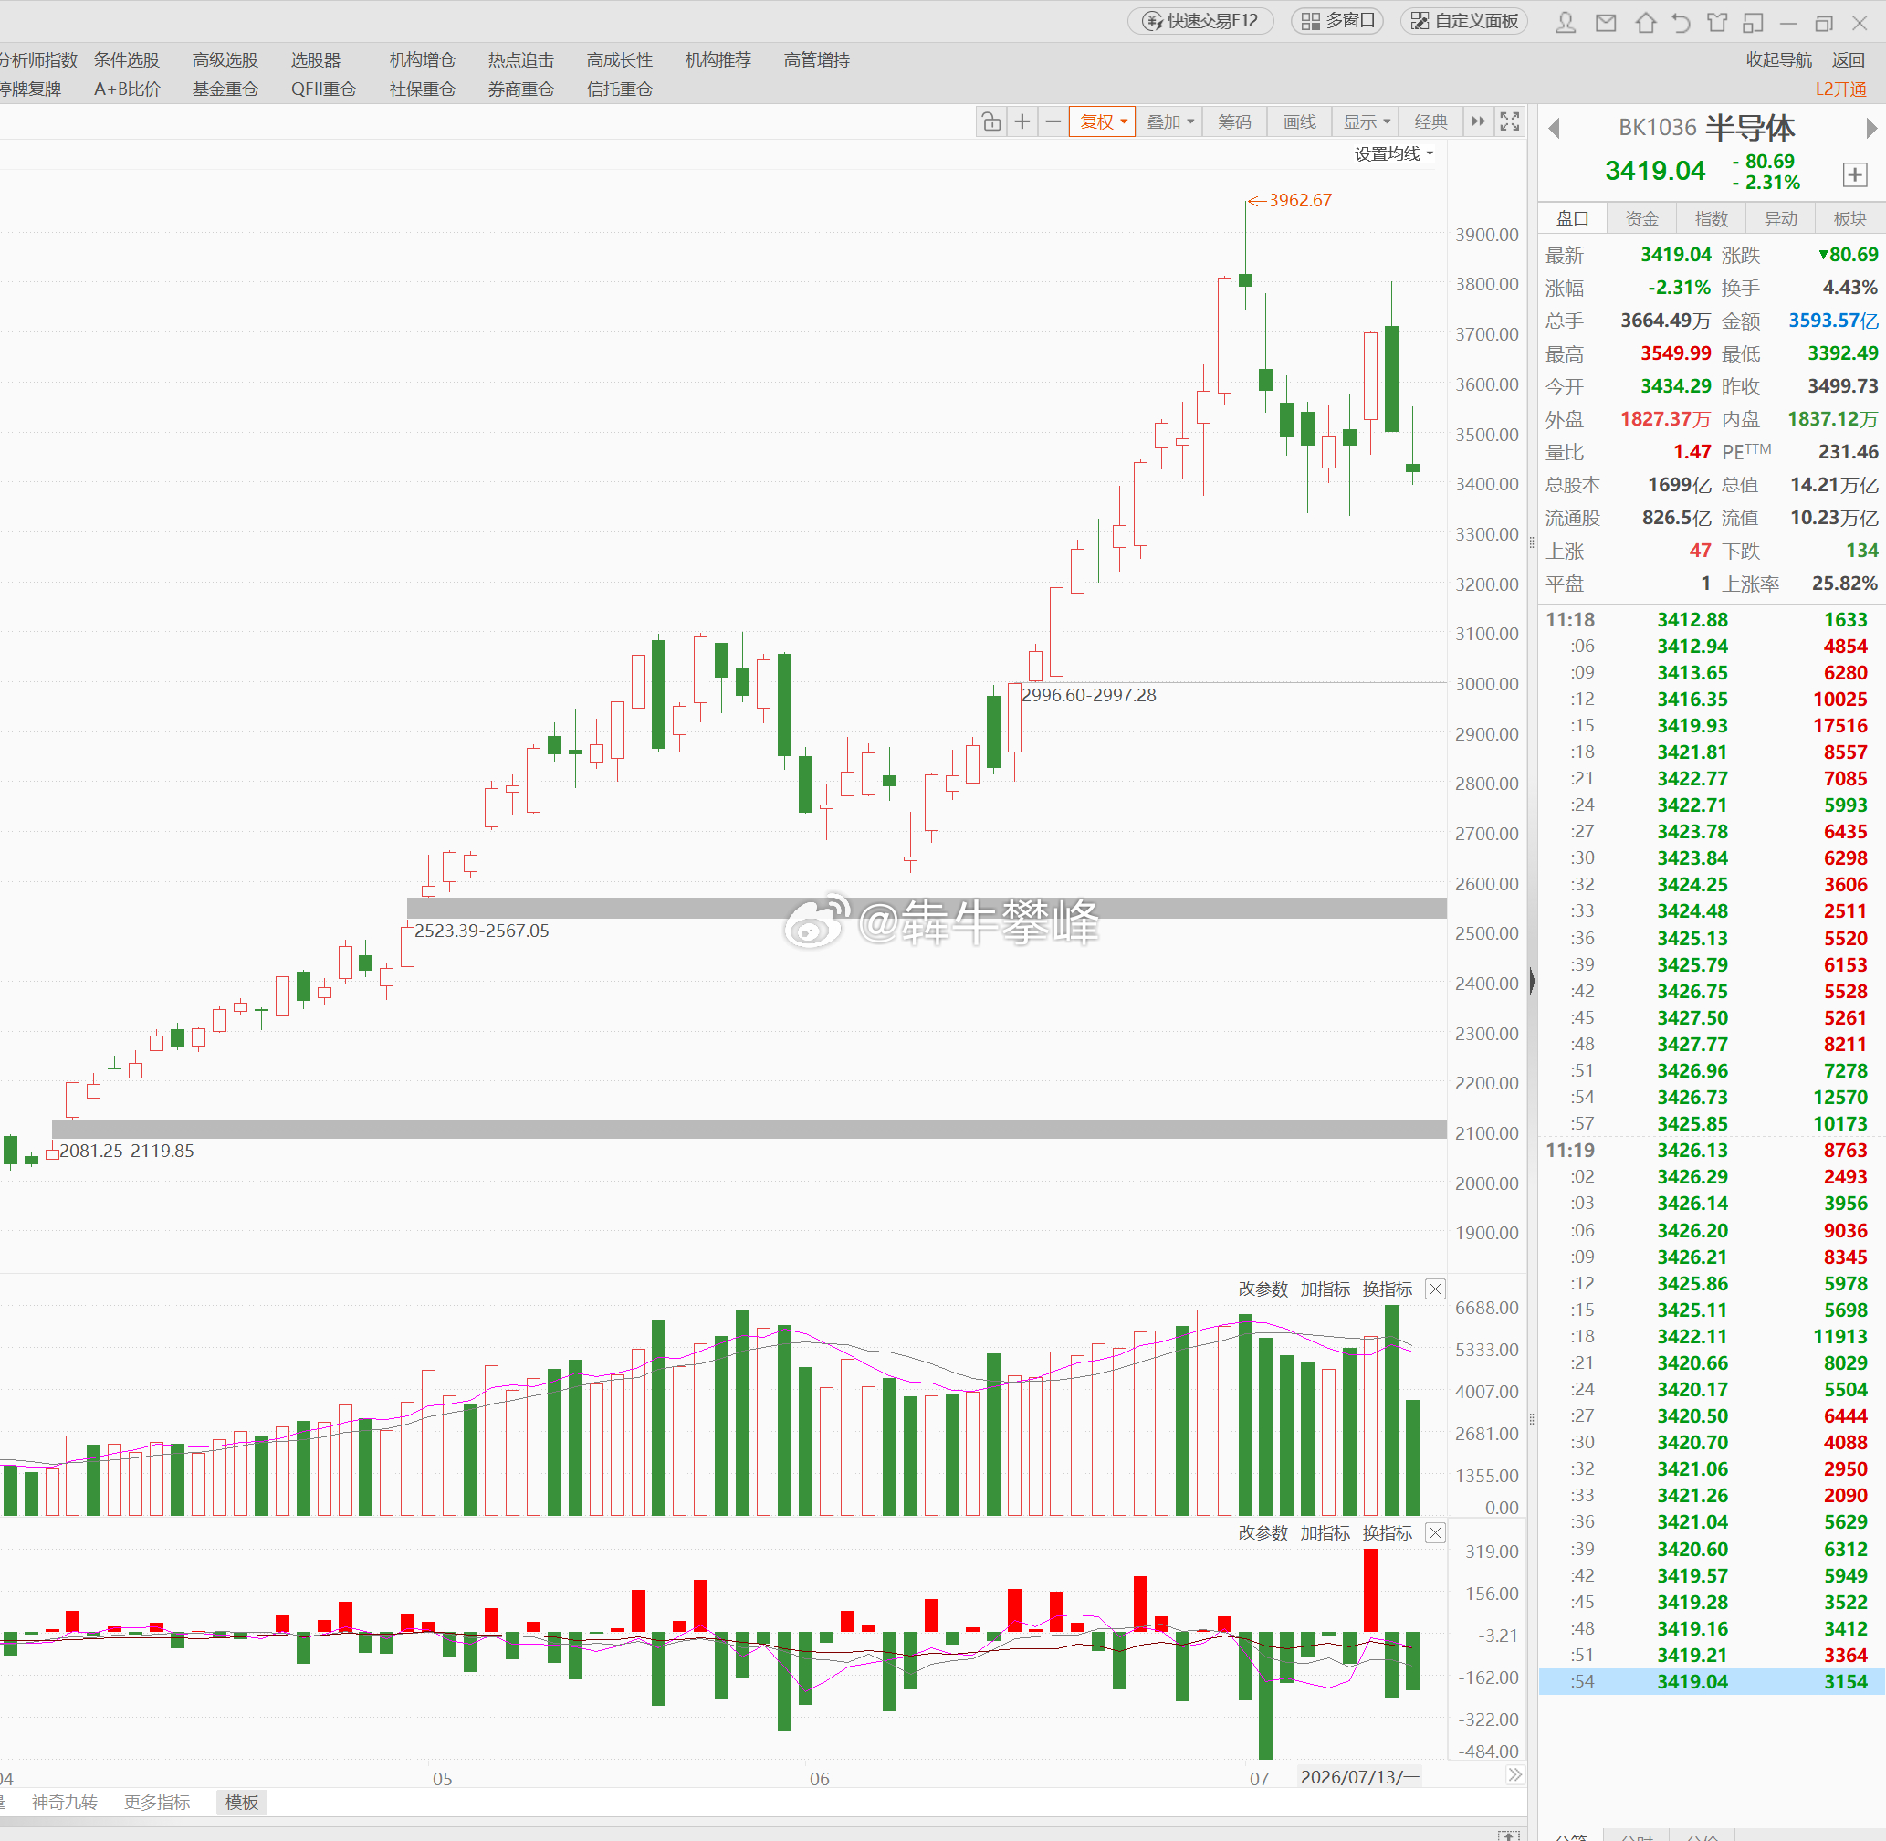Open the 显示 display dropdown
Screen dimensions: 1886x1841
tap(1366, 121)
